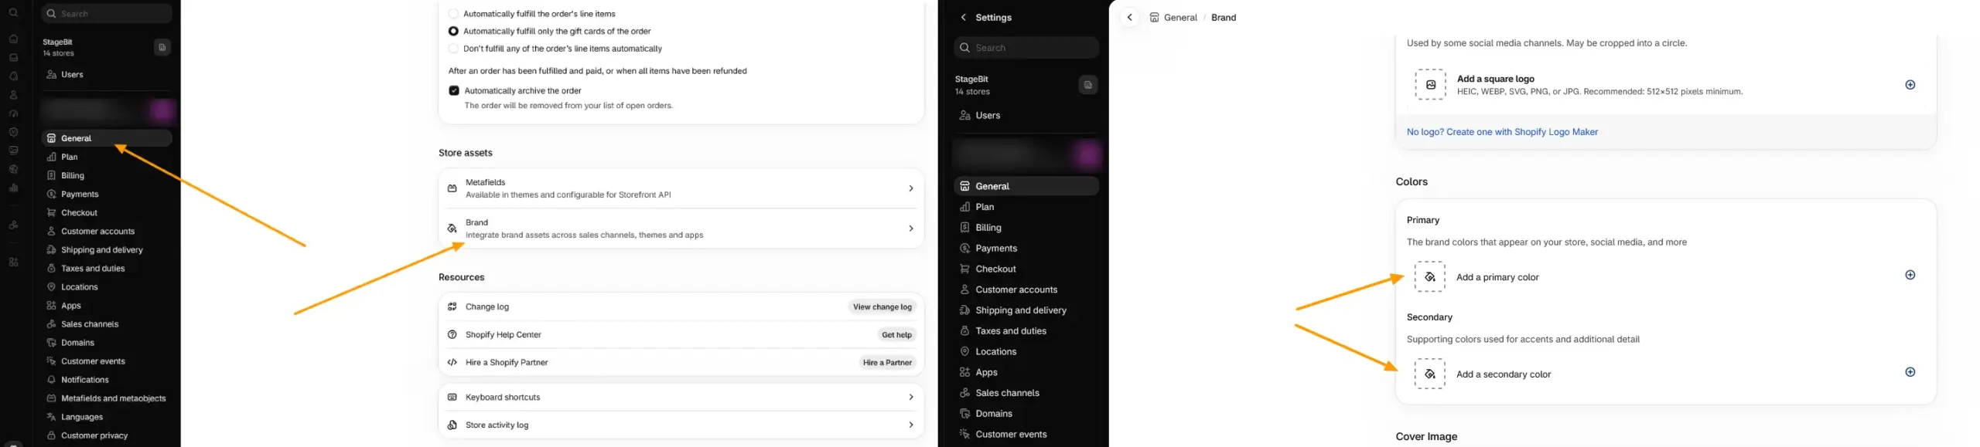
Task: Click the plus icon for Add a square logo
Action: 1910,85
